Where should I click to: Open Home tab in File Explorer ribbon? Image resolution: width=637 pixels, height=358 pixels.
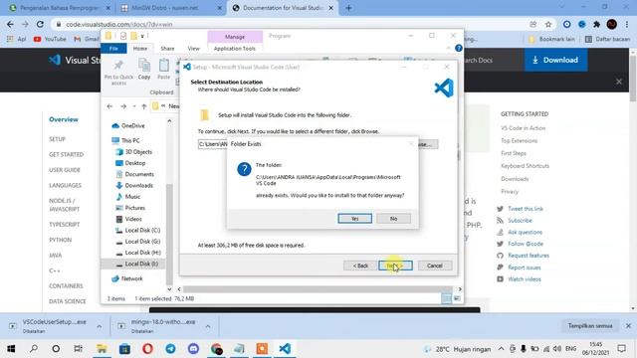tap(140, 49)
